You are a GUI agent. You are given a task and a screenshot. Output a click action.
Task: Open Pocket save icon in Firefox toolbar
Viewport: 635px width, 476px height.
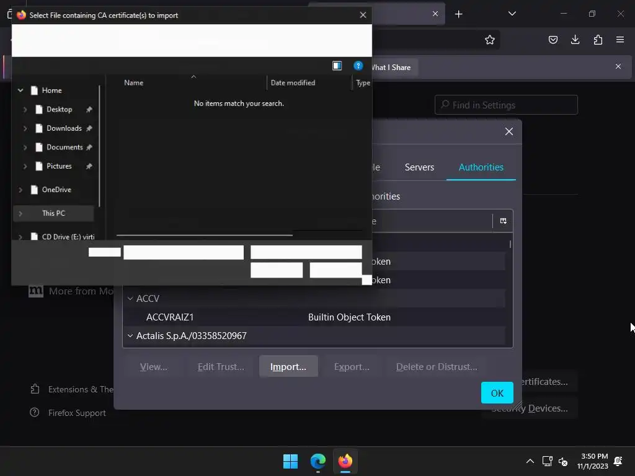coord(553,40)
